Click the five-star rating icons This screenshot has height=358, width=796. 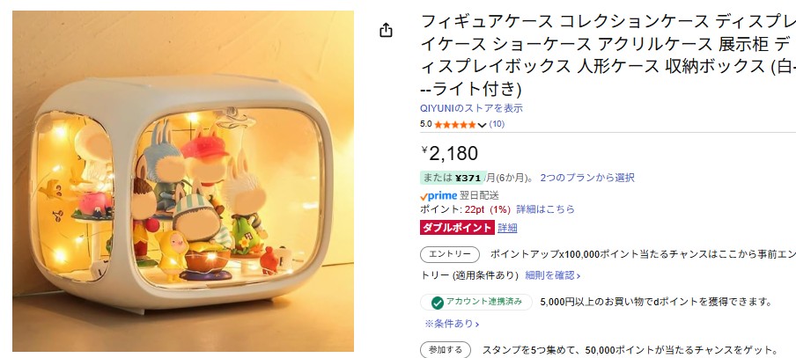455,124
